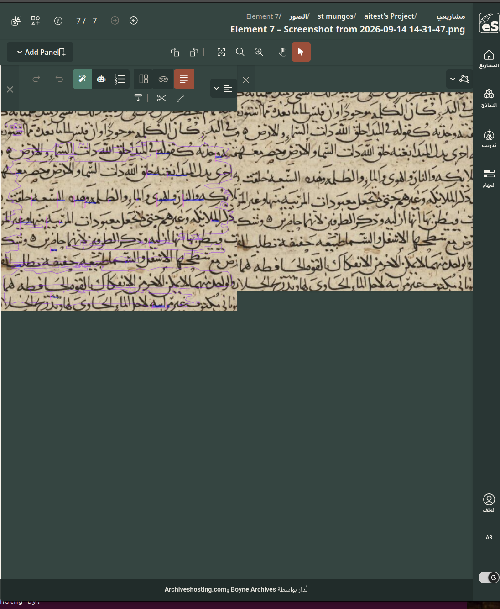Zoom in on the image
Viewport: 500px width, 609px height.
259,52
